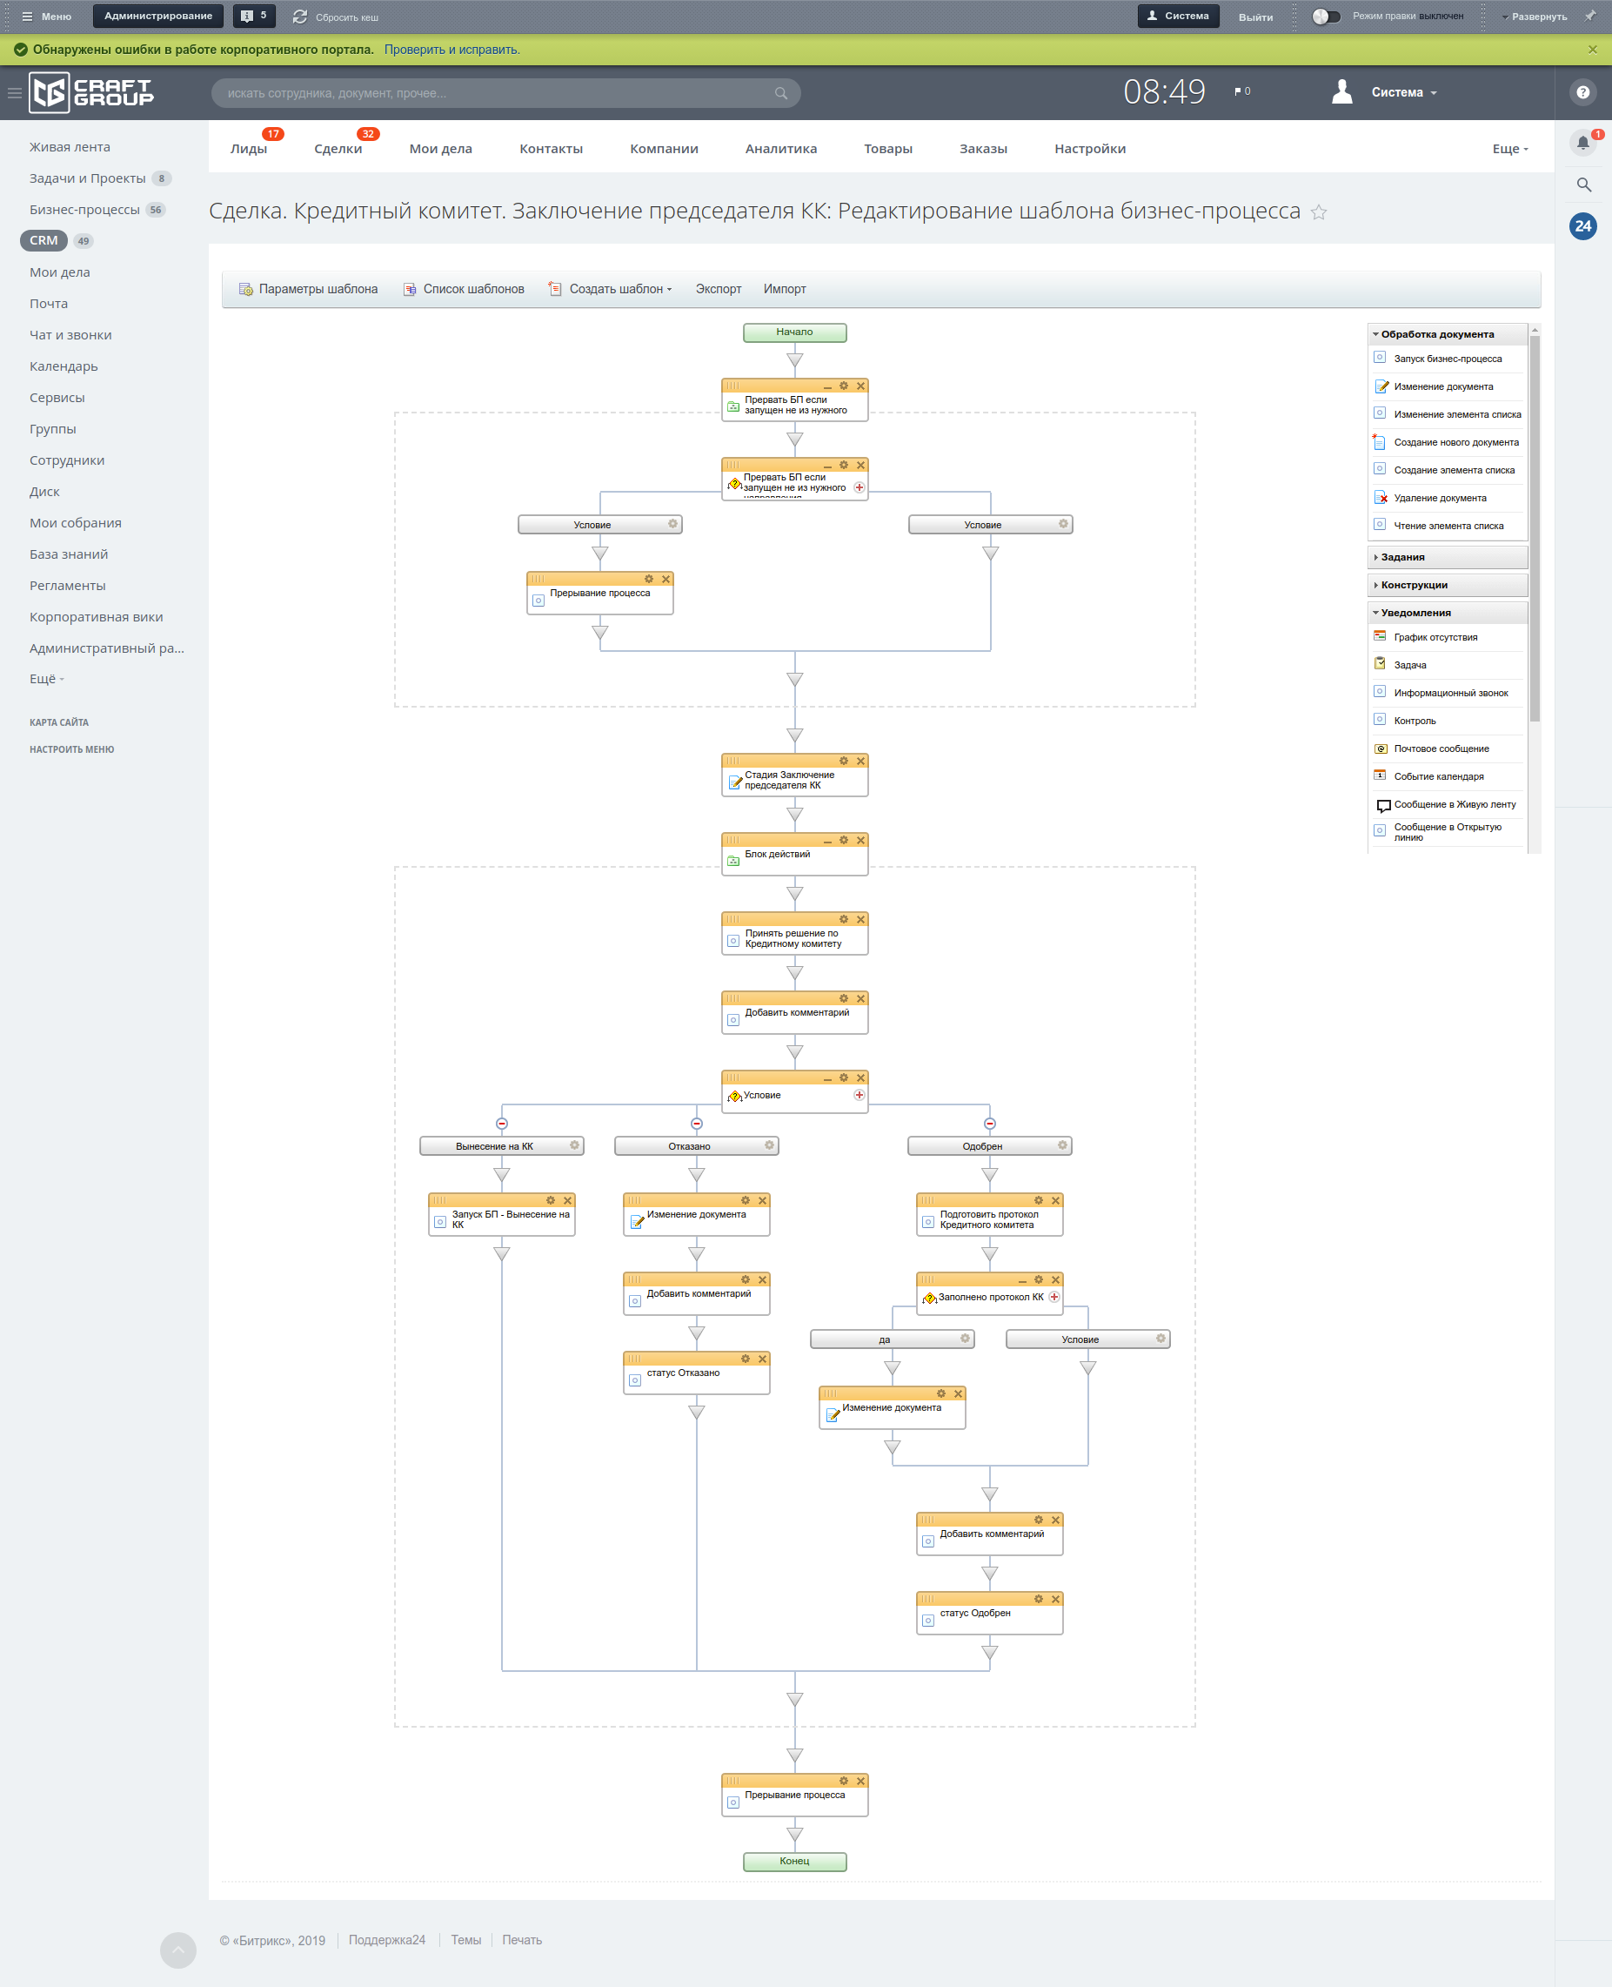
Task: Add page to favorites with star icon
Action: [x=1318, y=212]
